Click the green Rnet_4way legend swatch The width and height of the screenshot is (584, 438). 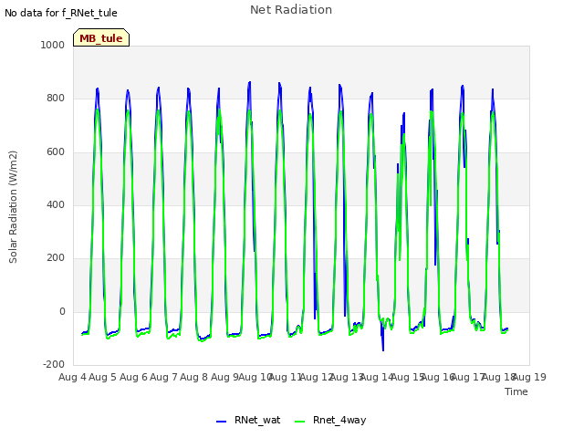tap(300, 422)
